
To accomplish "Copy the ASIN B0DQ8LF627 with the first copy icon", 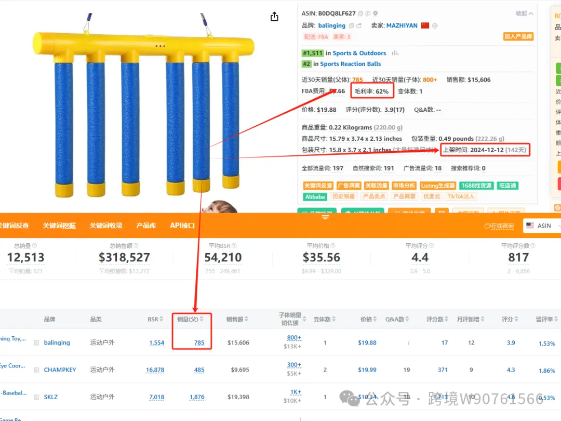I will click(x=360, y=14).
